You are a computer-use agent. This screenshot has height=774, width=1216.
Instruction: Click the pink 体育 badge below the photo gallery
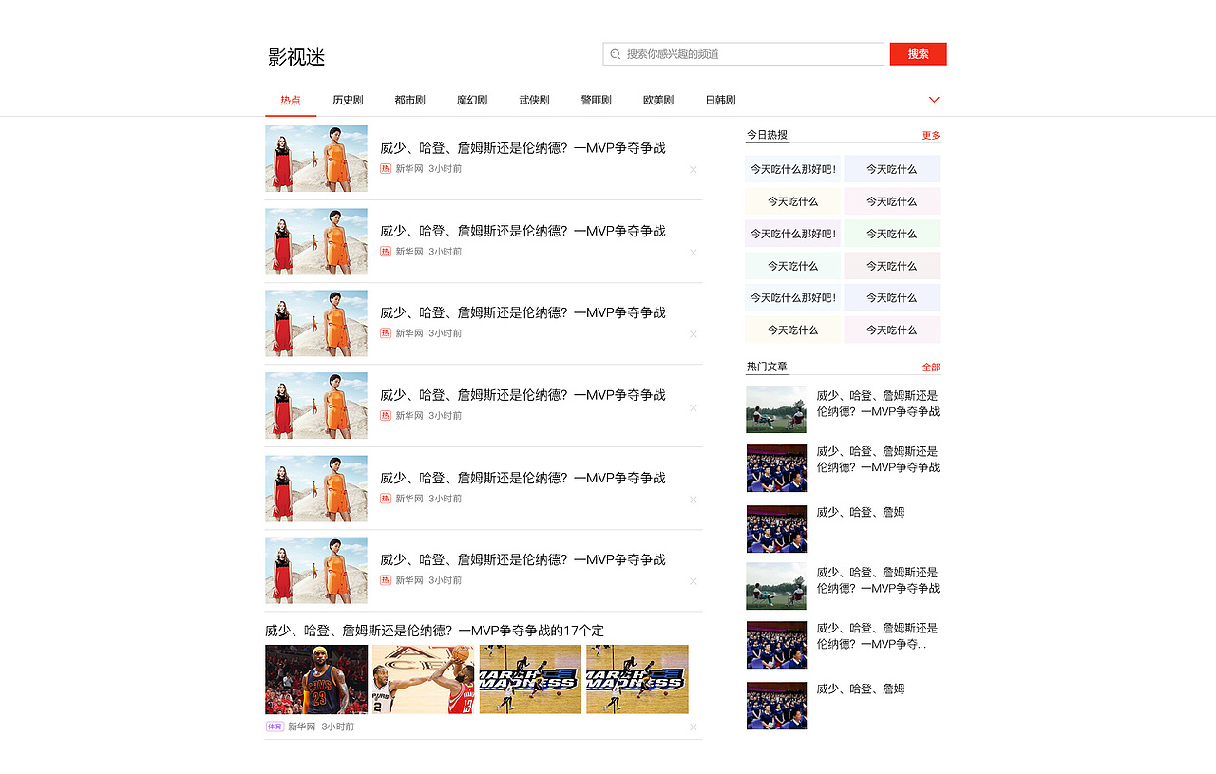(x=273, y=726)
